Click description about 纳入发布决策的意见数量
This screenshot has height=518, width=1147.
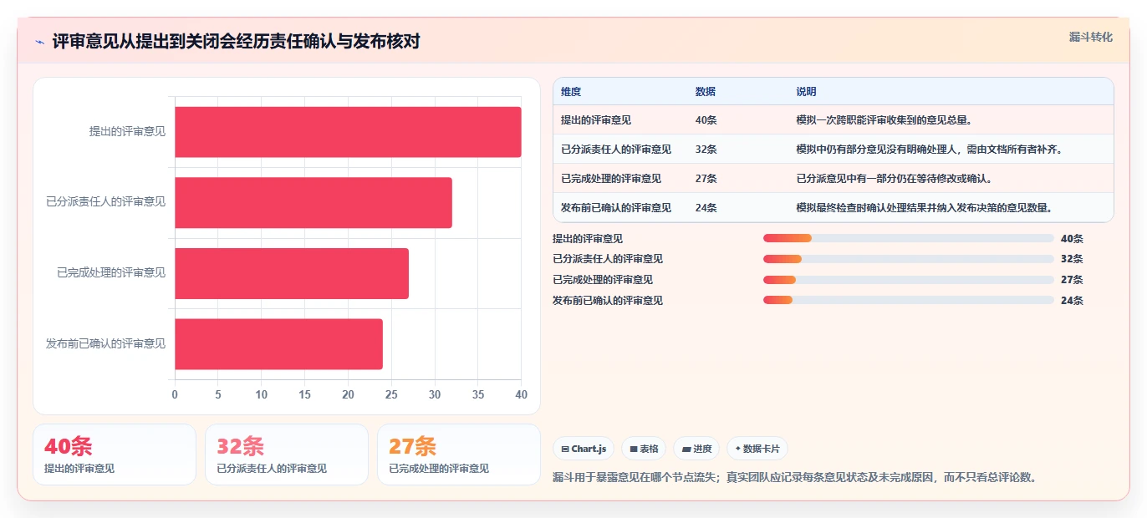[925, 208]
